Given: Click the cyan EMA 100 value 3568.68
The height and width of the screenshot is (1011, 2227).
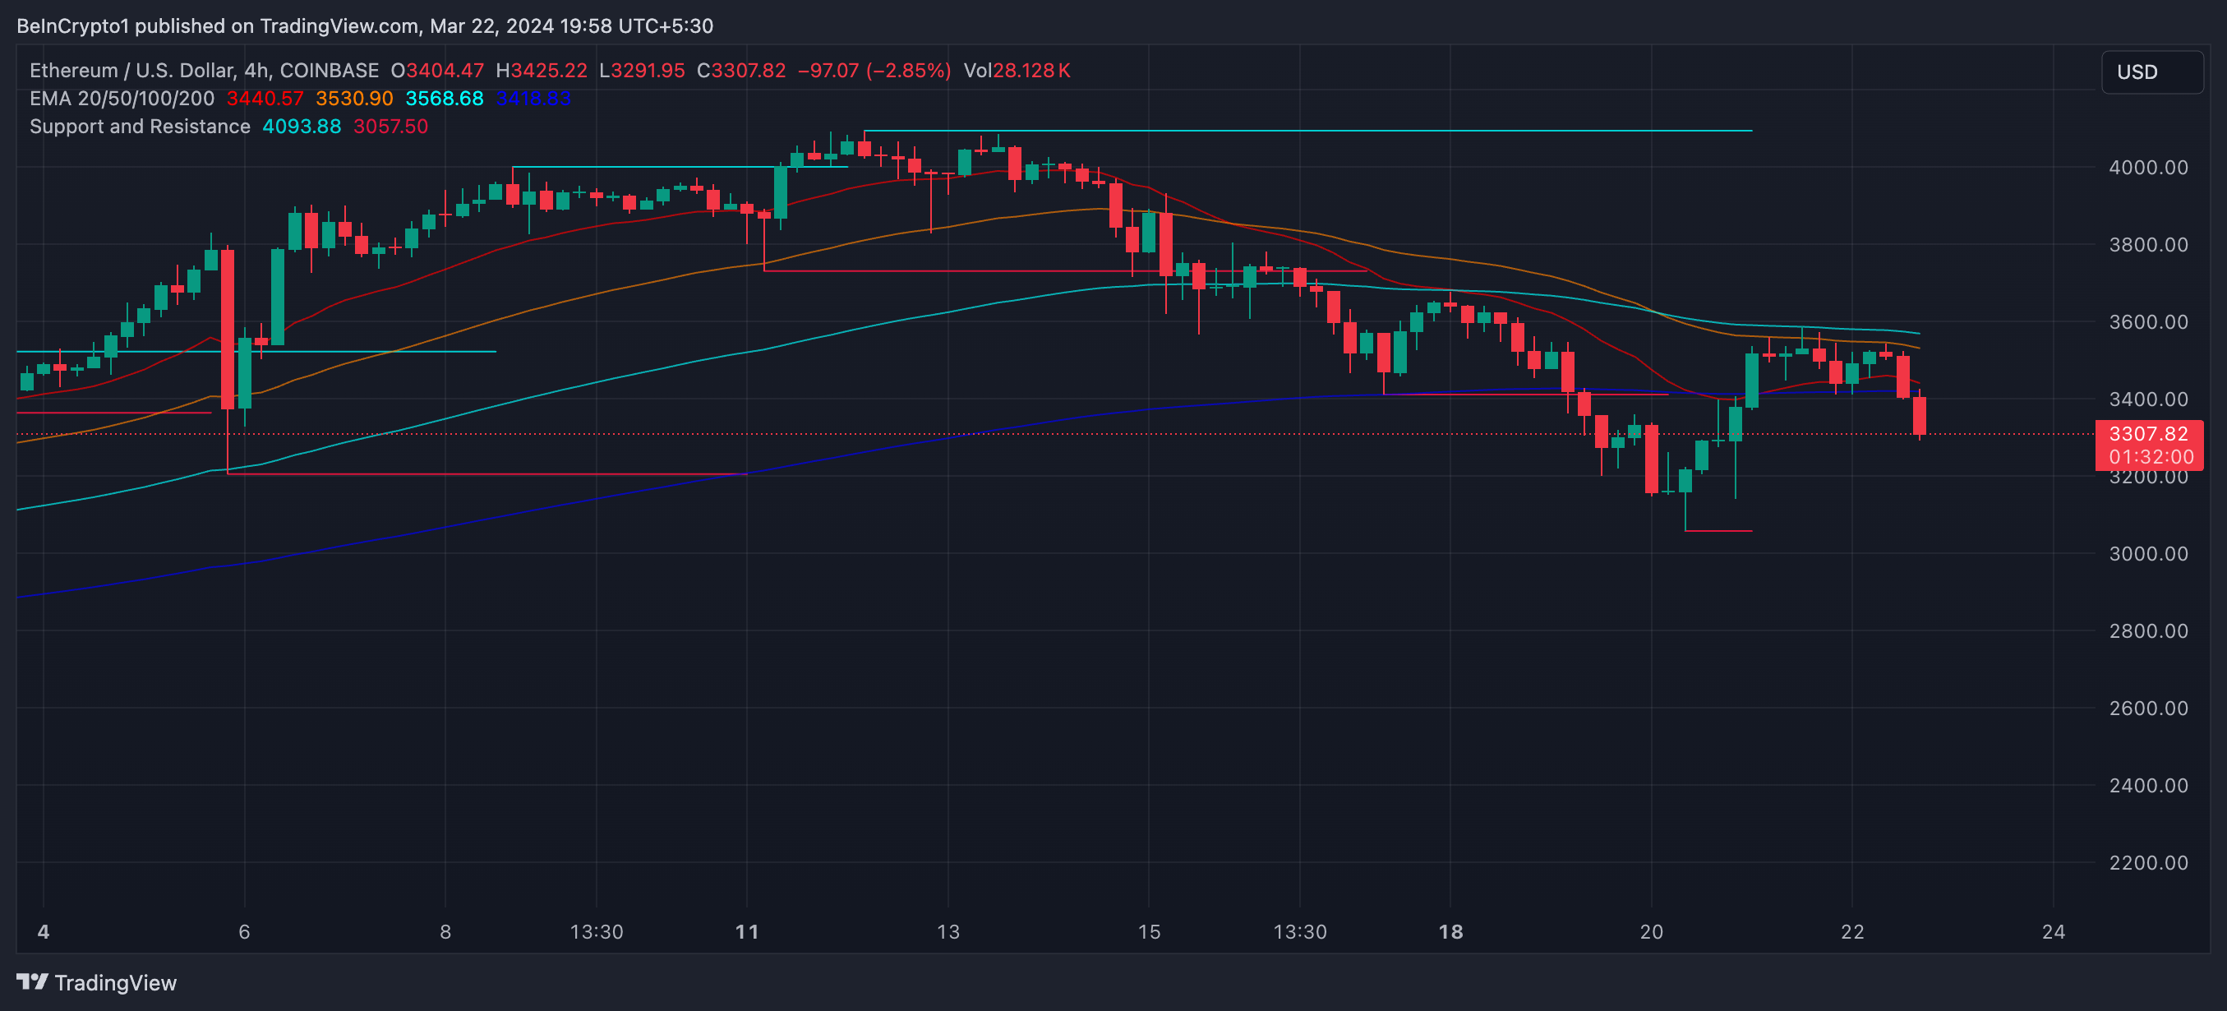Looking at the screenshot, I should pos(444,99).
